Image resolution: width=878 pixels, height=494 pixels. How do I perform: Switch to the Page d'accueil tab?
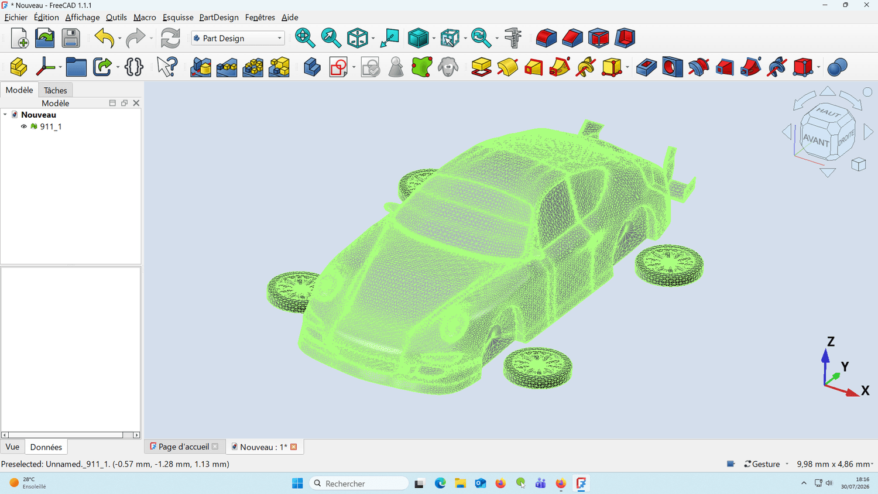pos(183,447)
